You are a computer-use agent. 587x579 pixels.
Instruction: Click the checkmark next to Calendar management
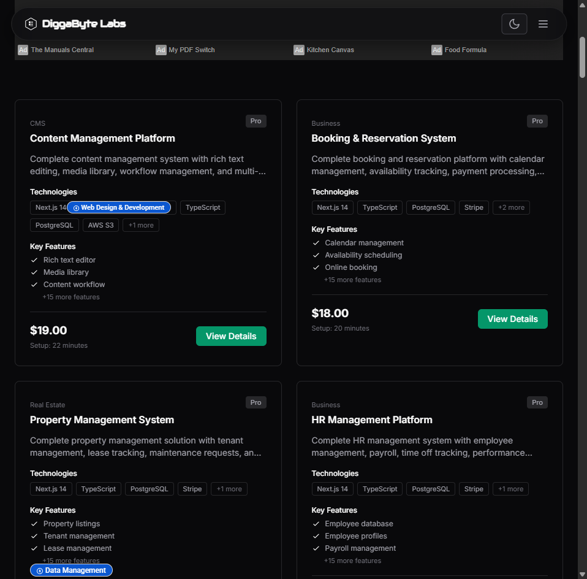[x=316, y=242]
